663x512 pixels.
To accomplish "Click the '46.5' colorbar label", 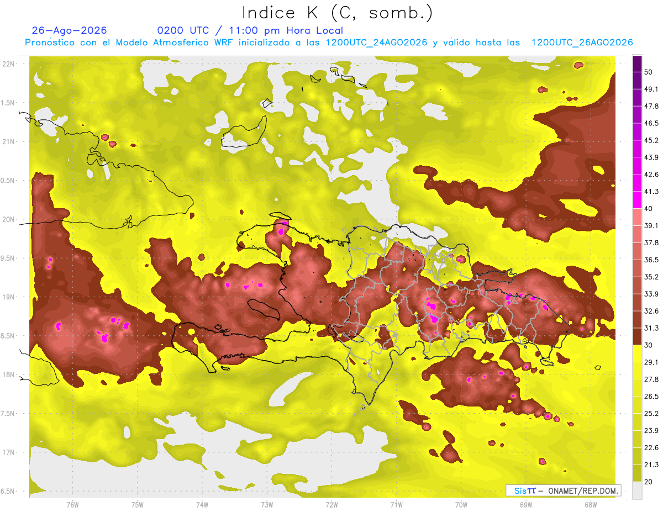I will (651, 124).
